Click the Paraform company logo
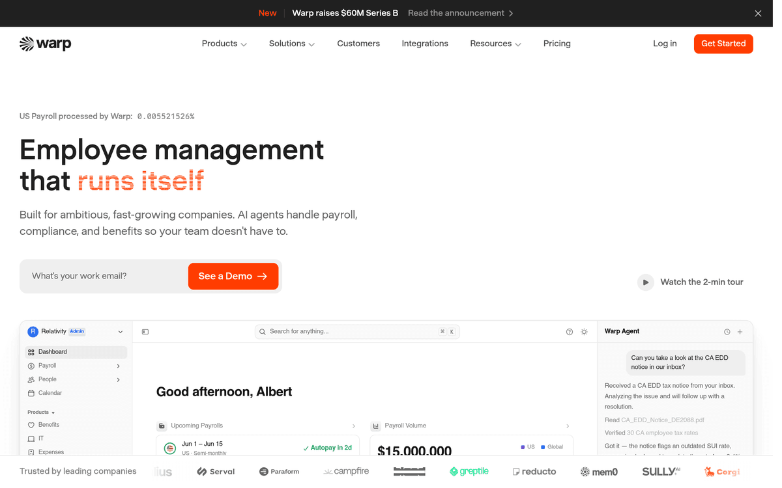782x488 pixels. (279, 472)
